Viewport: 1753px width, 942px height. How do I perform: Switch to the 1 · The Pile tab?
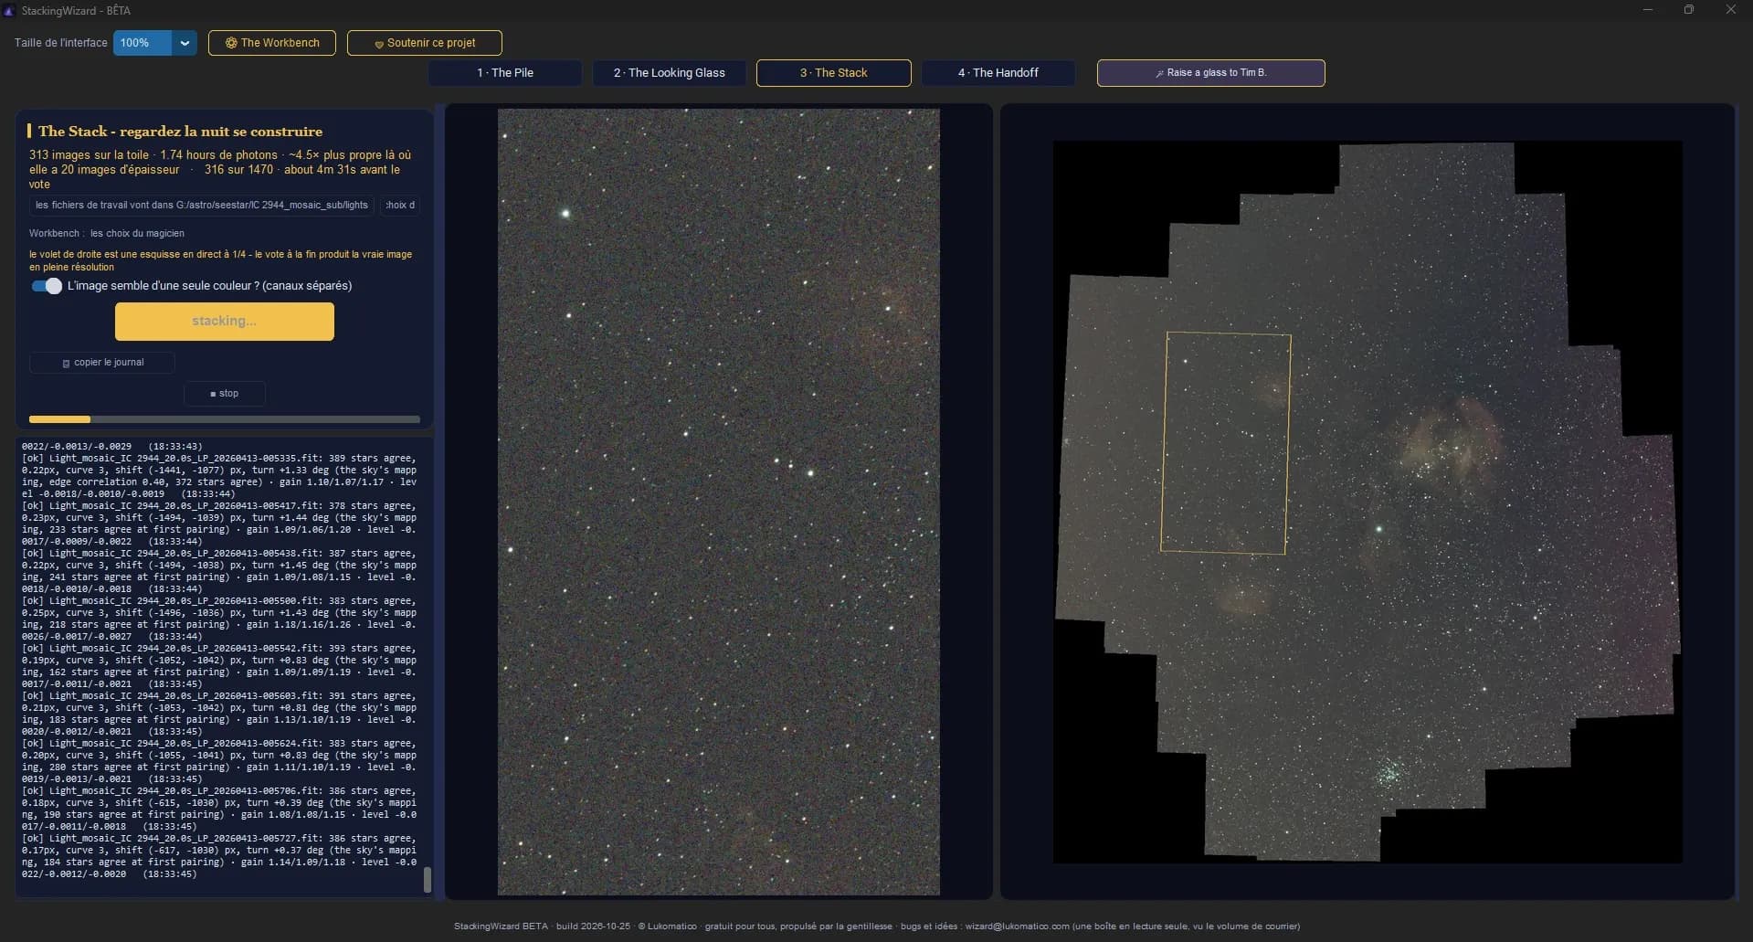coord(505,73)
